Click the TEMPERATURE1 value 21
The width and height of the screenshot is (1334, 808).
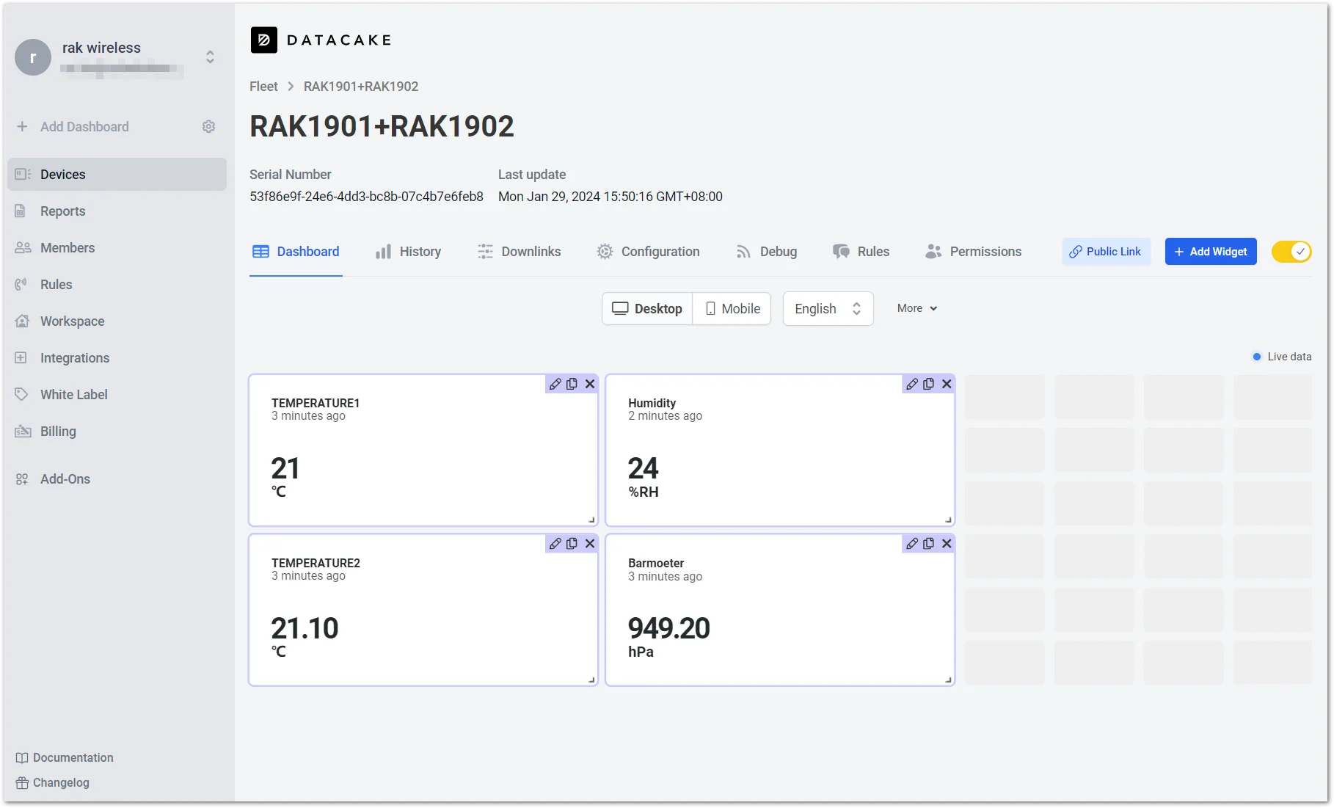coord(285,468)
